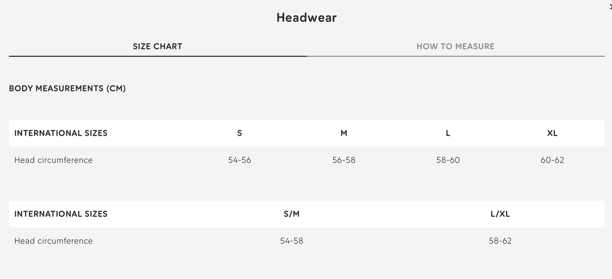The width and height of the screenshot is (612, 279).
Task: Select the 56-58 head circumference value
Action: [x=344, y=160]
